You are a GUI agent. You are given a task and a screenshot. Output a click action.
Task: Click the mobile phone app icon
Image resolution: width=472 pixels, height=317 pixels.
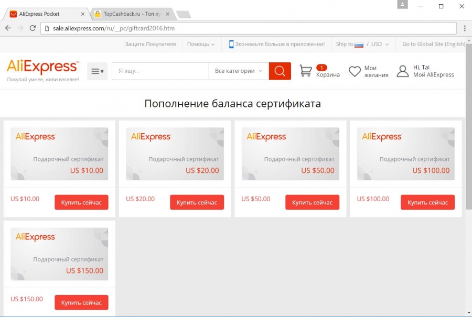(231, 44)
